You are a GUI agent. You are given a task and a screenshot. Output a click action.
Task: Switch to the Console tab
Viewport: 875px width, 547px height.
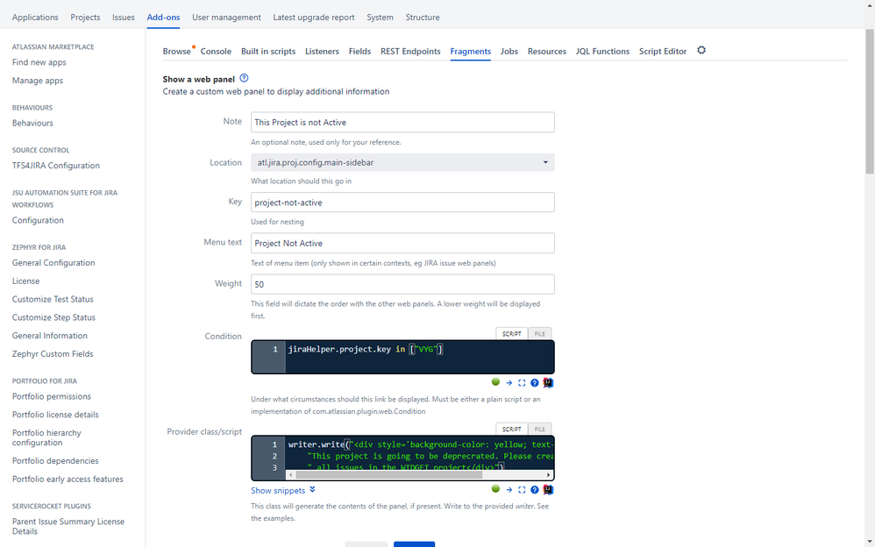click(216, 52)
